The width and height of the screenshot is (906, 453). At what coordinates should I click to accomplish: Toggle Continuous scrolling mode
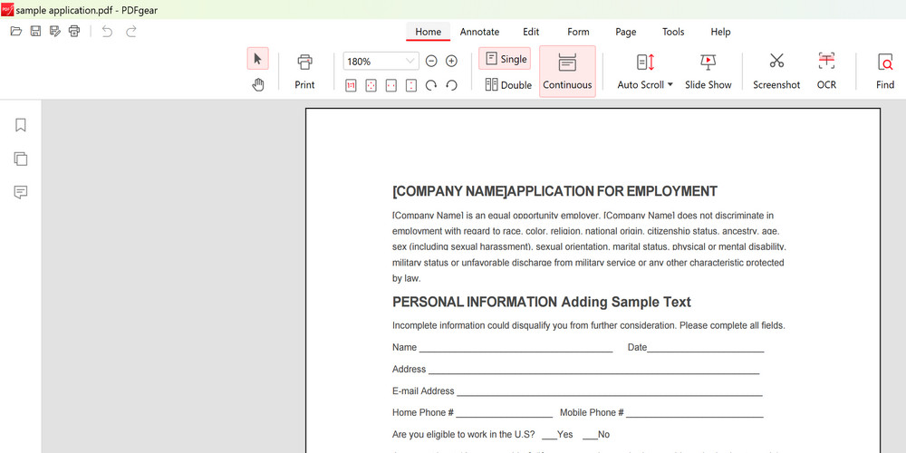click(x=567, y=72)
